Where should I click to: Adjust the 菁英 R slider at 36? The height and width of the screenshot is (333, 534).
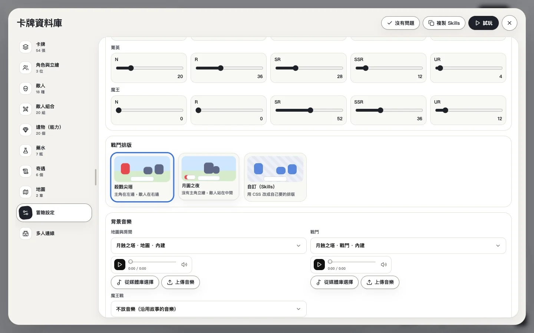[229, 68]
